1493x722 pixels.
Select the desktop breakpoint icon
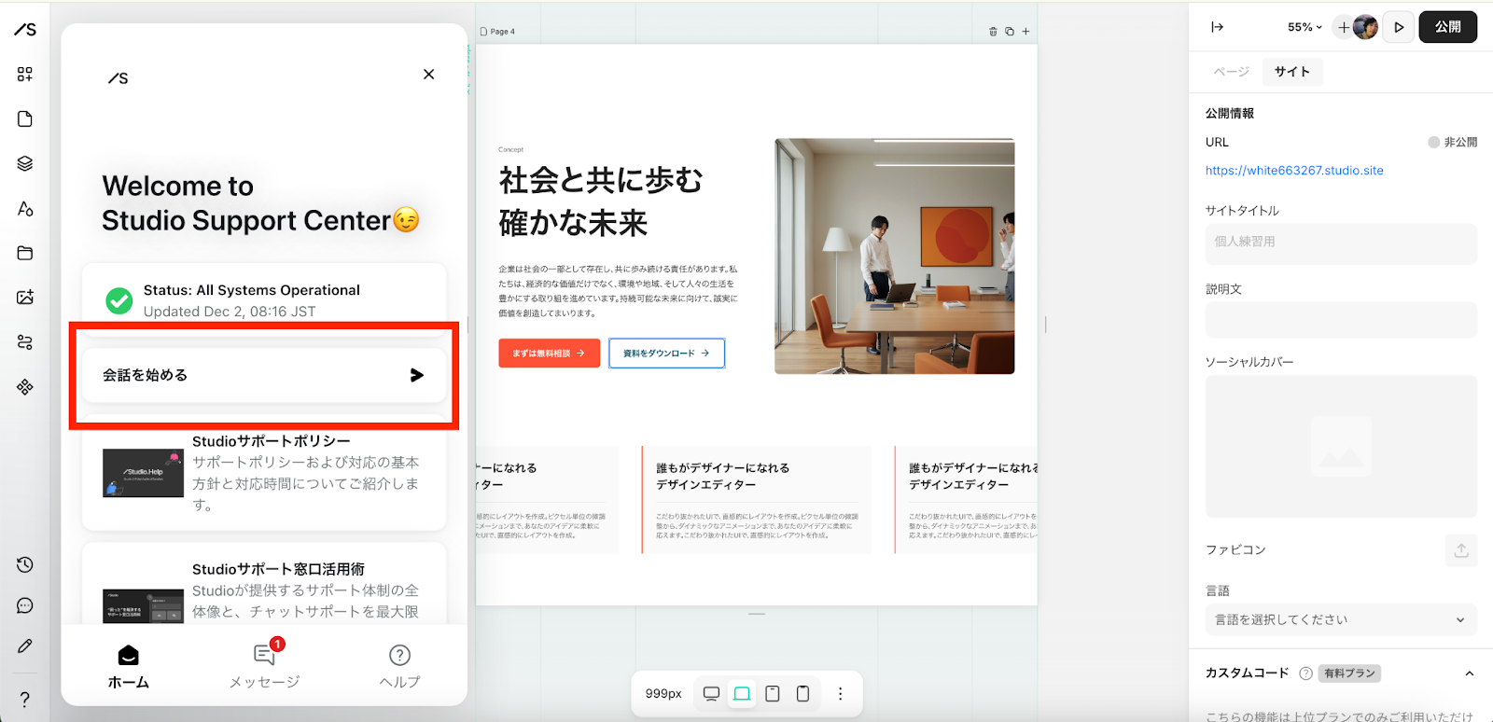(x=711, y=694)
